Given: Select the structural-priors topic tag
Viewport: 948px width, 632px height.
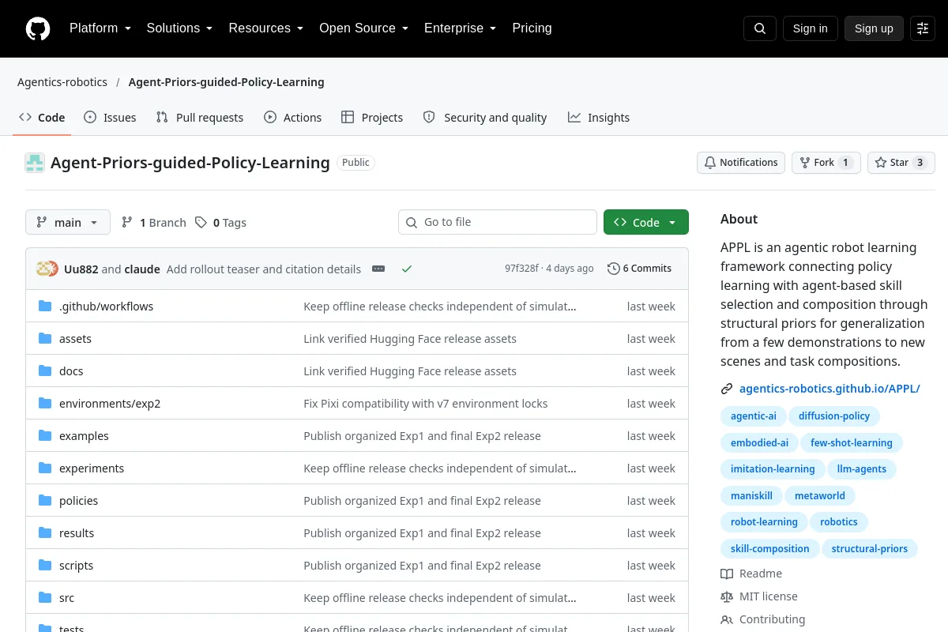Looking at the screenshot, I should point(870,549).
